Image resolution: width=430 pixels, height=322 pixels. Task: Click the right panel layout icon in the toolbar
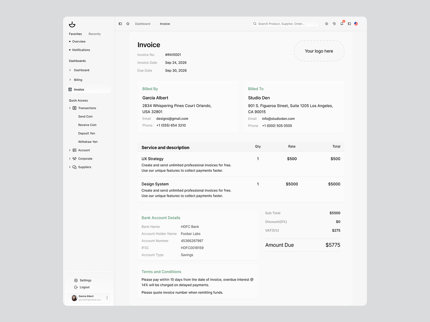(x=349, y=24)
